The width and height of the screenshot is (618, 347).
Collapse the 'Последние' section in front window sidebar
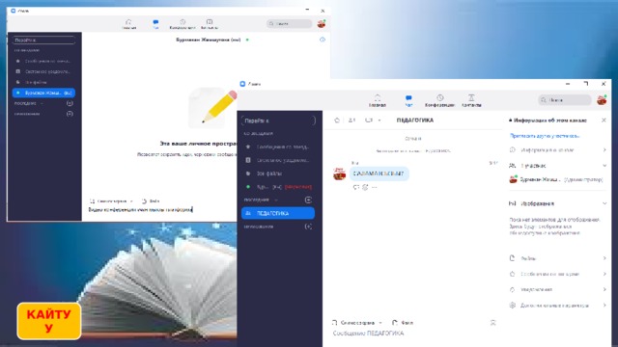(x=276, y=200)
